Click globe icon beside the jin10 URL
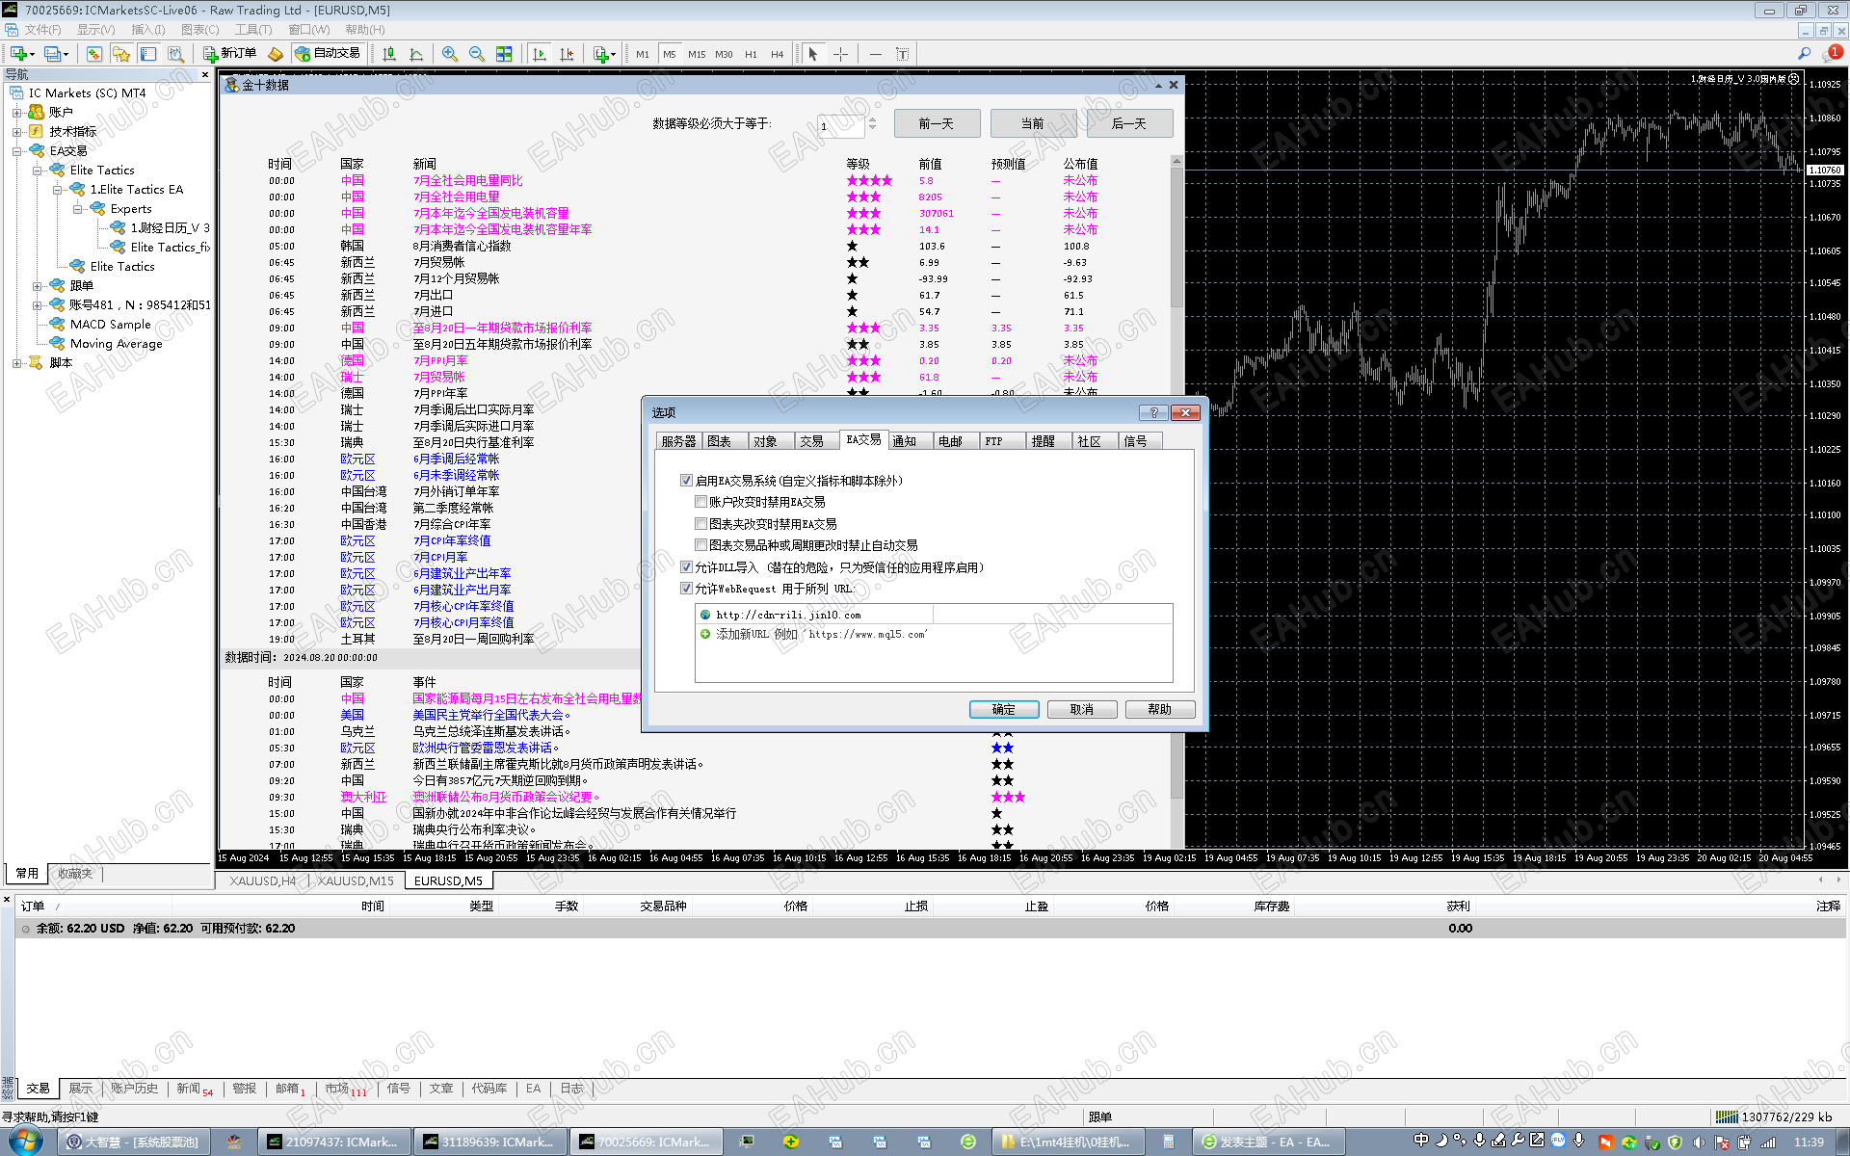 click(x=705, y=615)
